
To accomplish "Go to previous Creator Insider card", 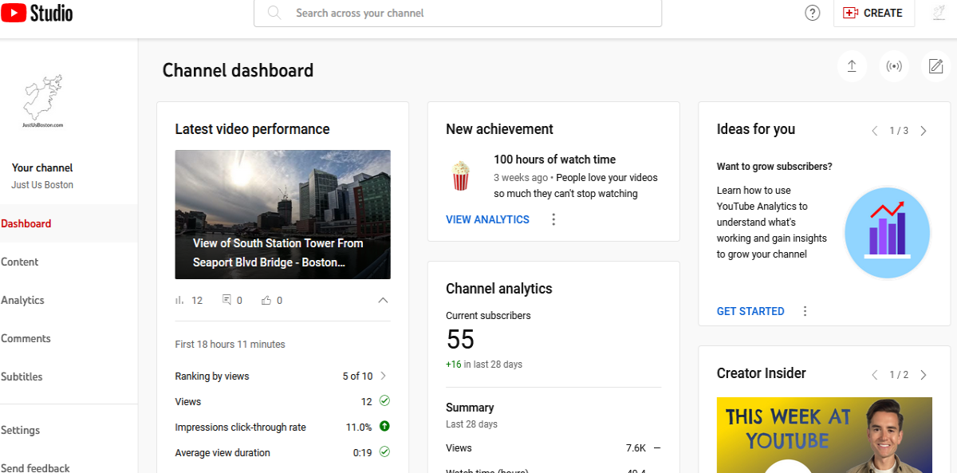I will (x=875, y=375).
